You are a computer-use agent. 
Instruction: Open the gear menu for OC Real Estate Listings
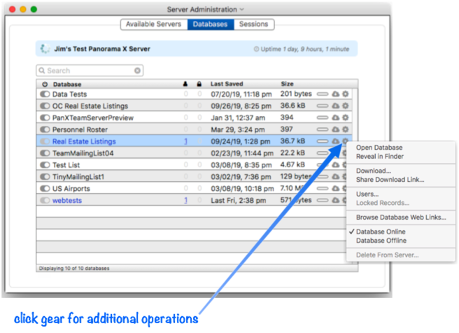(x=345, y=106)
